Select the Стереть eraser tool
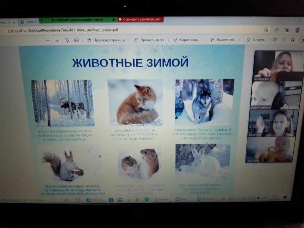 click(x=255, y=40)
